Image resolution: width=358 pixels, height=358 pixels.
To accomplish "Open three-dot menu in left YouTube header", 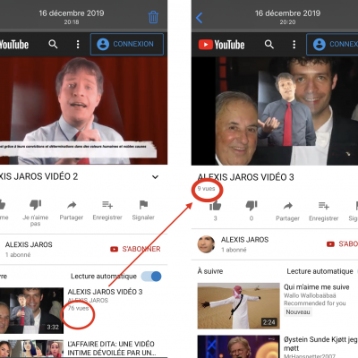I will point(78,44).
